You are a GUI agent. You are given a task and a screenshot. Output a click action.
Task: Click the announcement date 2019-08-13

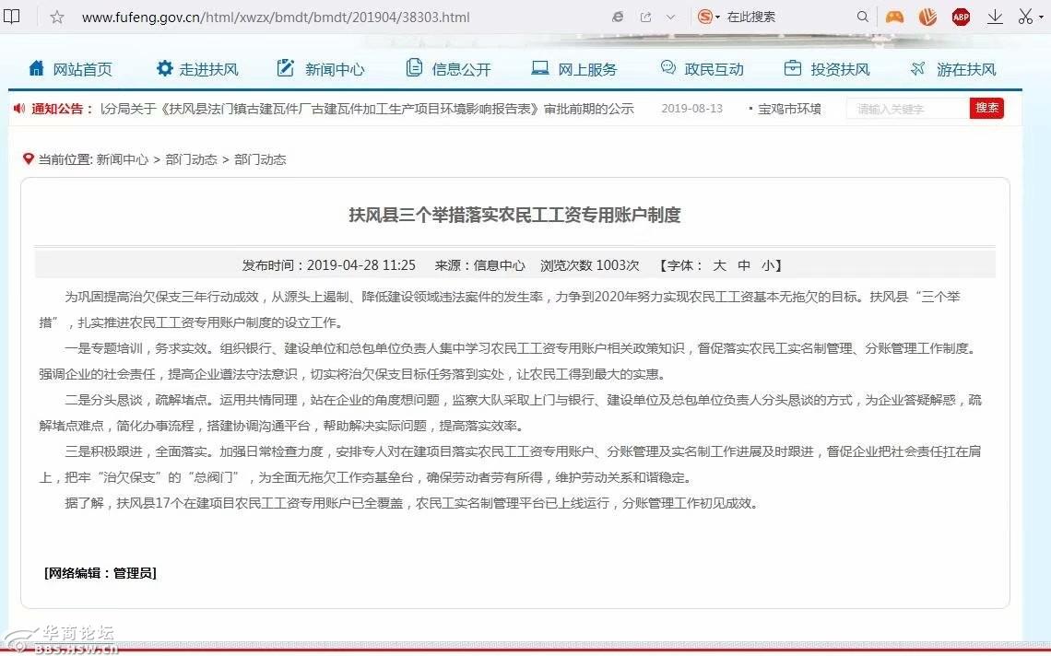(691, 109)
